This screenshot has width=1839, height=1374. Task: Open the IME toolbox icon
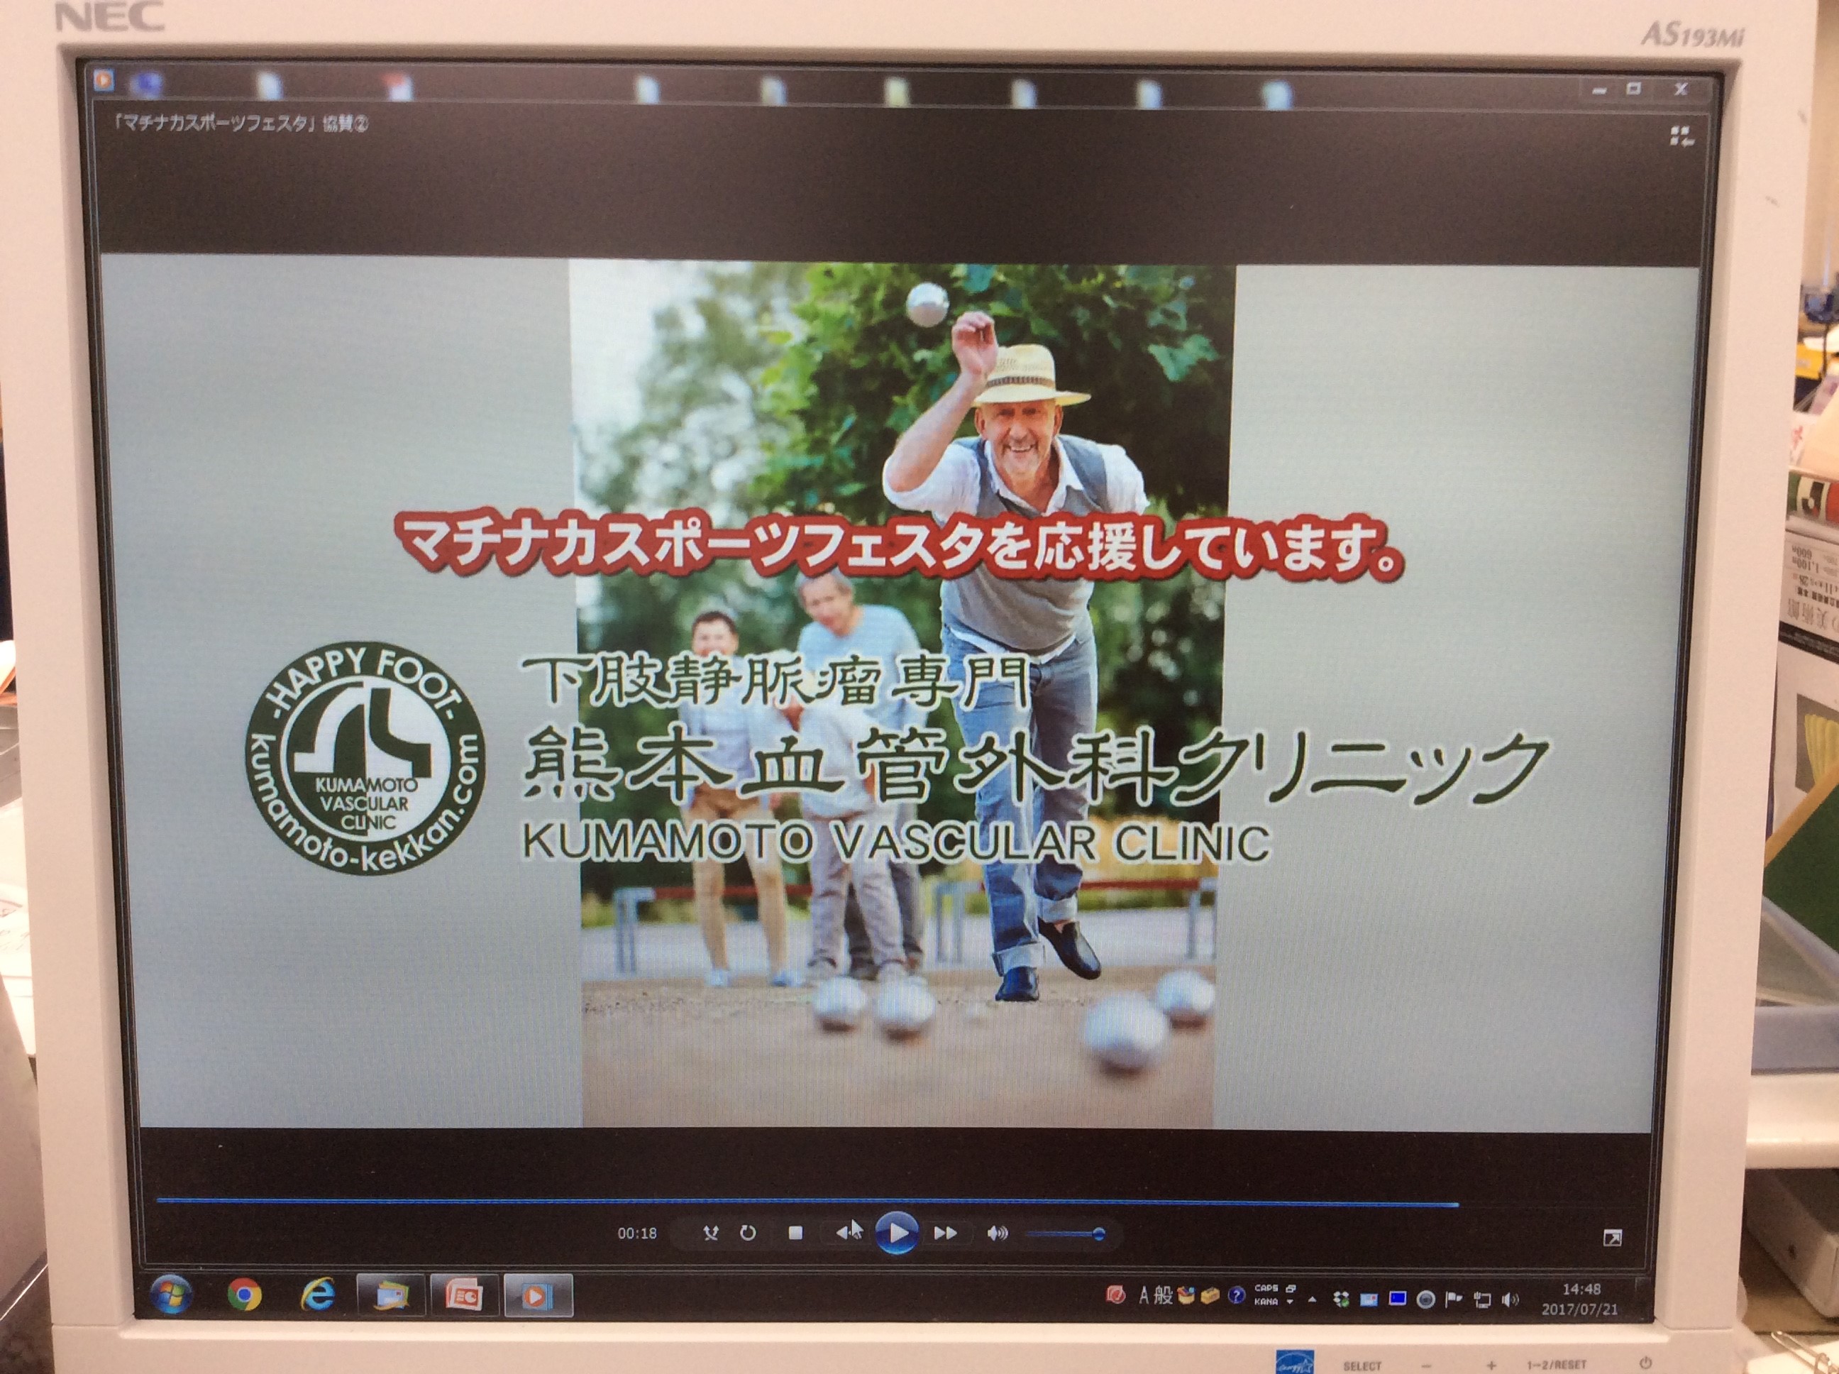(x=1210, y=1295)
